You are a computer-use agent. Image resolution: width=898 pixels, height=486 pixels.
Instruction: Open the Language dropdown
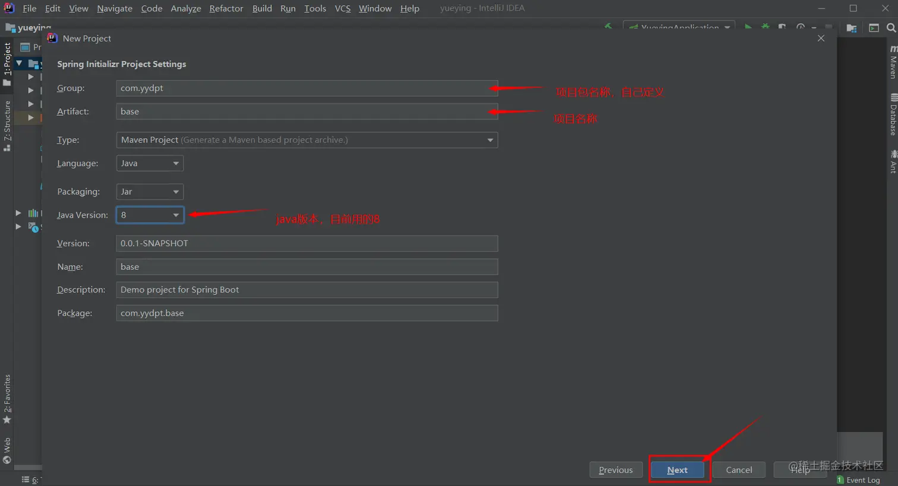click(150, 163)
